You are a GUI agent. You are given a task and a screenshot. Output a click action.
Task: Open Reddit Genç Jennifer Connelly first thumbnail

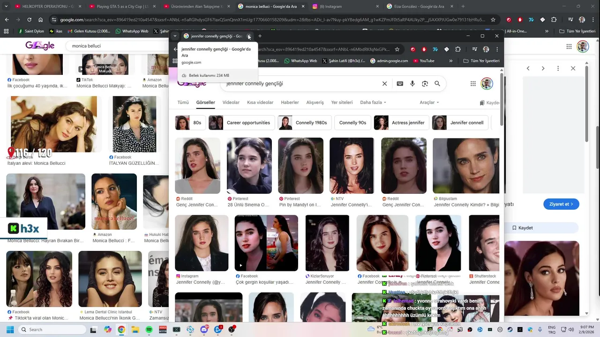pyautogui.click(x=197, y=166)
